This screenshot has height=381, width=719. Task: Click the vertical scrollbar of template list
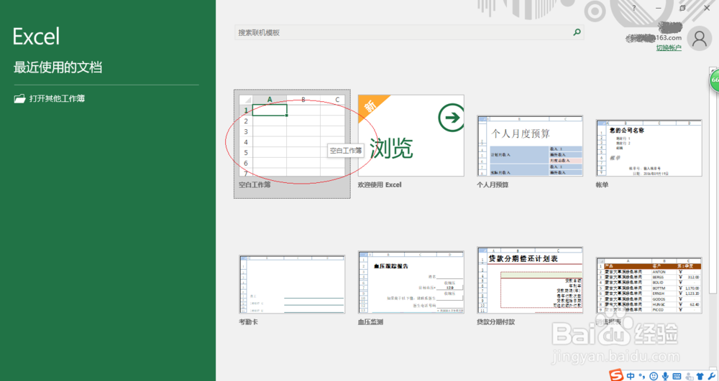tap(713, 183)
